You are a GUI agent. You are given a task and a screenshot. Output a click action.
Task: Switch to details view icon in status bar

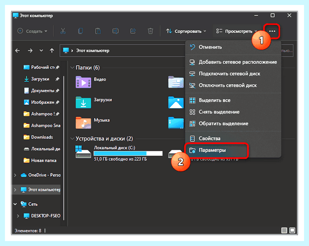click(x=284, y=230)
